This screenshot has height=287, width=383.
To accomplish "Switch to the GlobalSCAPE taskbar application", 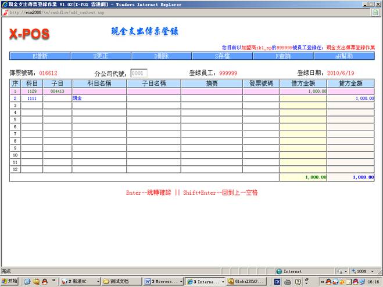I will 249,281.
